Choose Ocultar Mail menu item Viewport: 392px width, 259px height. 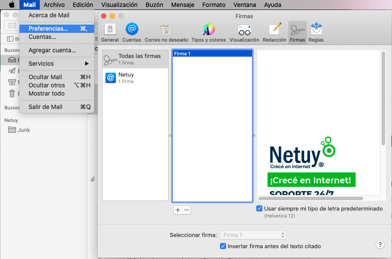tap(57, 77)
